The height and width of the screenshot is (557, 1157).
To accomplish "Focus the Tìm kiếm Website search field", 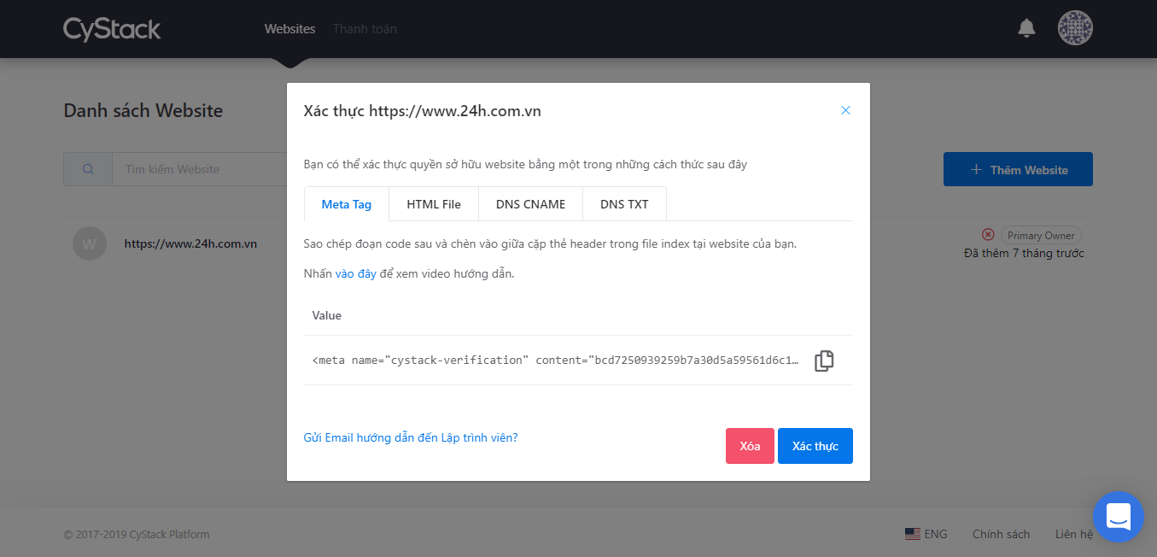I will [x=198, y=169].
